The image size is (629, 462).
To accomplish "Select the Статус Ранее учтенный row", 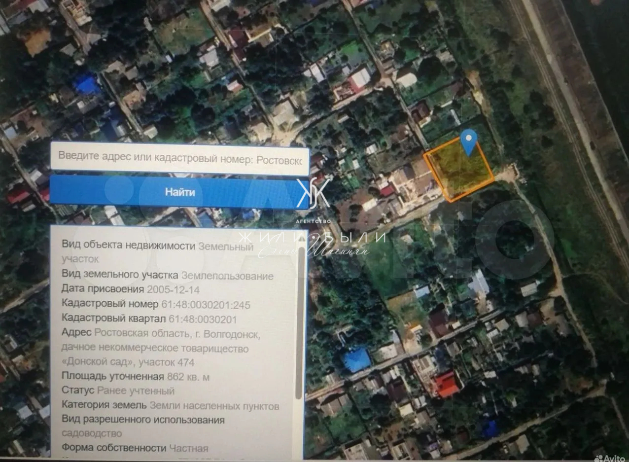I will point(118,391).
